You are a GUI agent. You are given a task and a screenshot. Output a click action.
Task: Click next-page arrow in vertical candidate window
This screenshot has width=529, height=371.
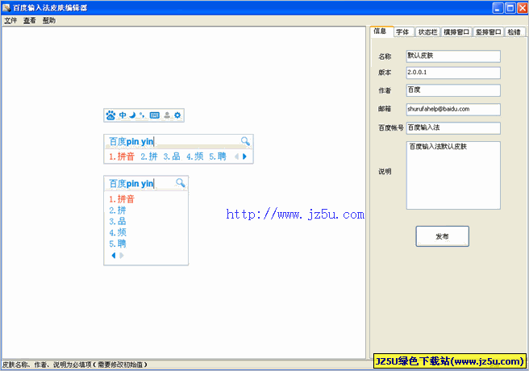[122, 256]
